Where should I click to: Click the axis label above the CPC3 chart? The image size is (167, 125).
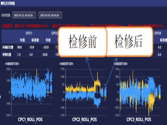[x=121, y=64]
